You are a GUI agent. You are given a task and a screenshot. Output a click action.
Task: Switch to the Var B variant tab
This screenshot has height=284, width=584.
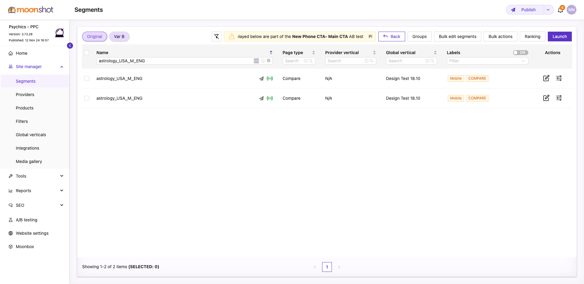pyautogui.click(x=119, y=36)
